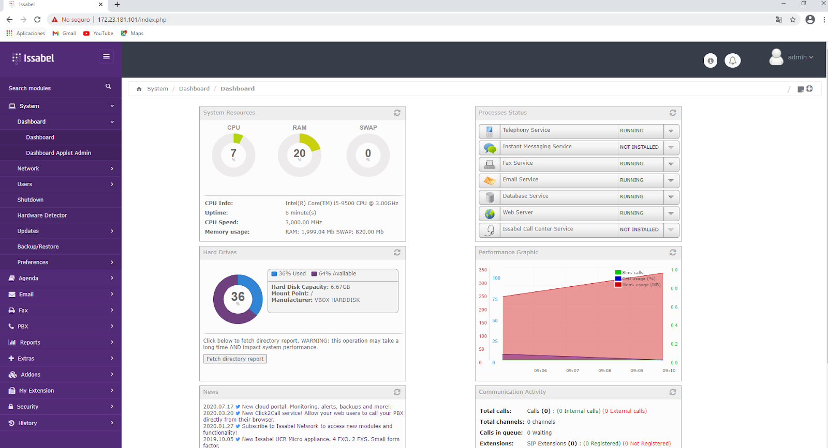The height and width of the screenshot is (448, 828).
Task: Refresh the News applet
Action: click(x=397, y=392)
